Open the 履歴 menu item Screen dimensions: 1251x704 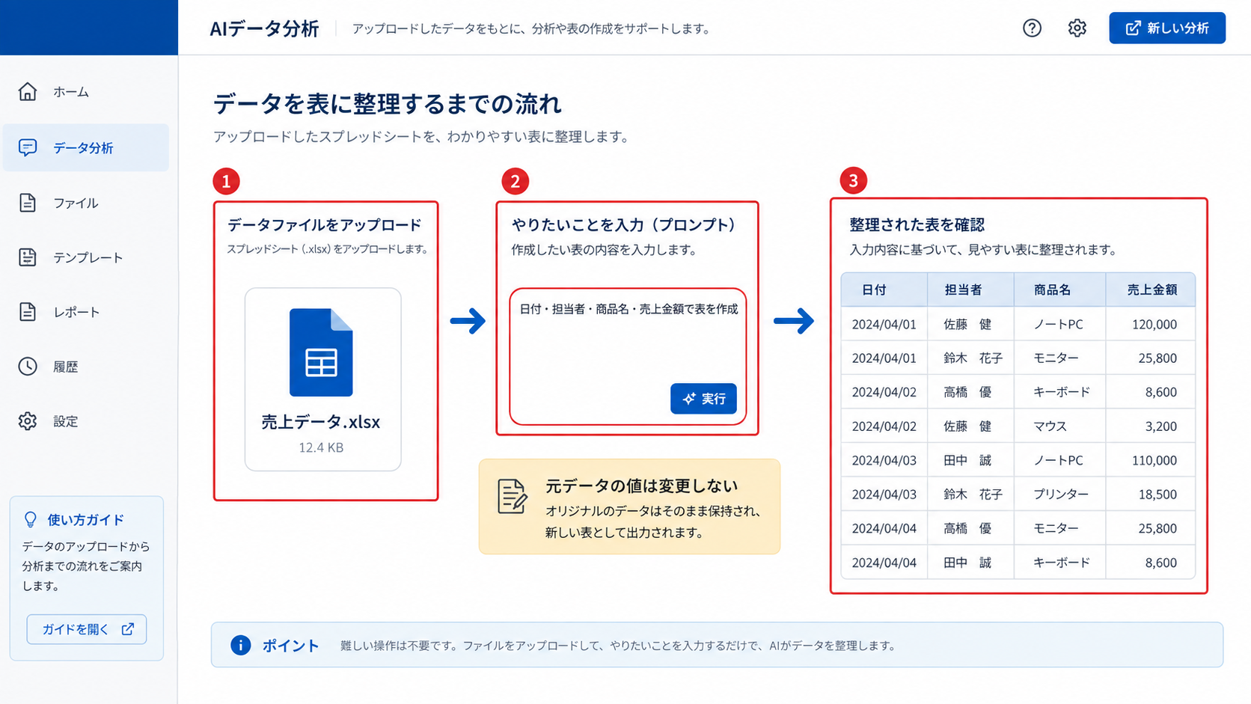[86, 367]
